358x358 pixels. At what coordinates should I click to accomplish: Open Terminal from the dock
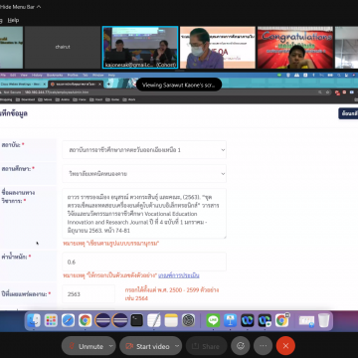click(x=136, y=320)
